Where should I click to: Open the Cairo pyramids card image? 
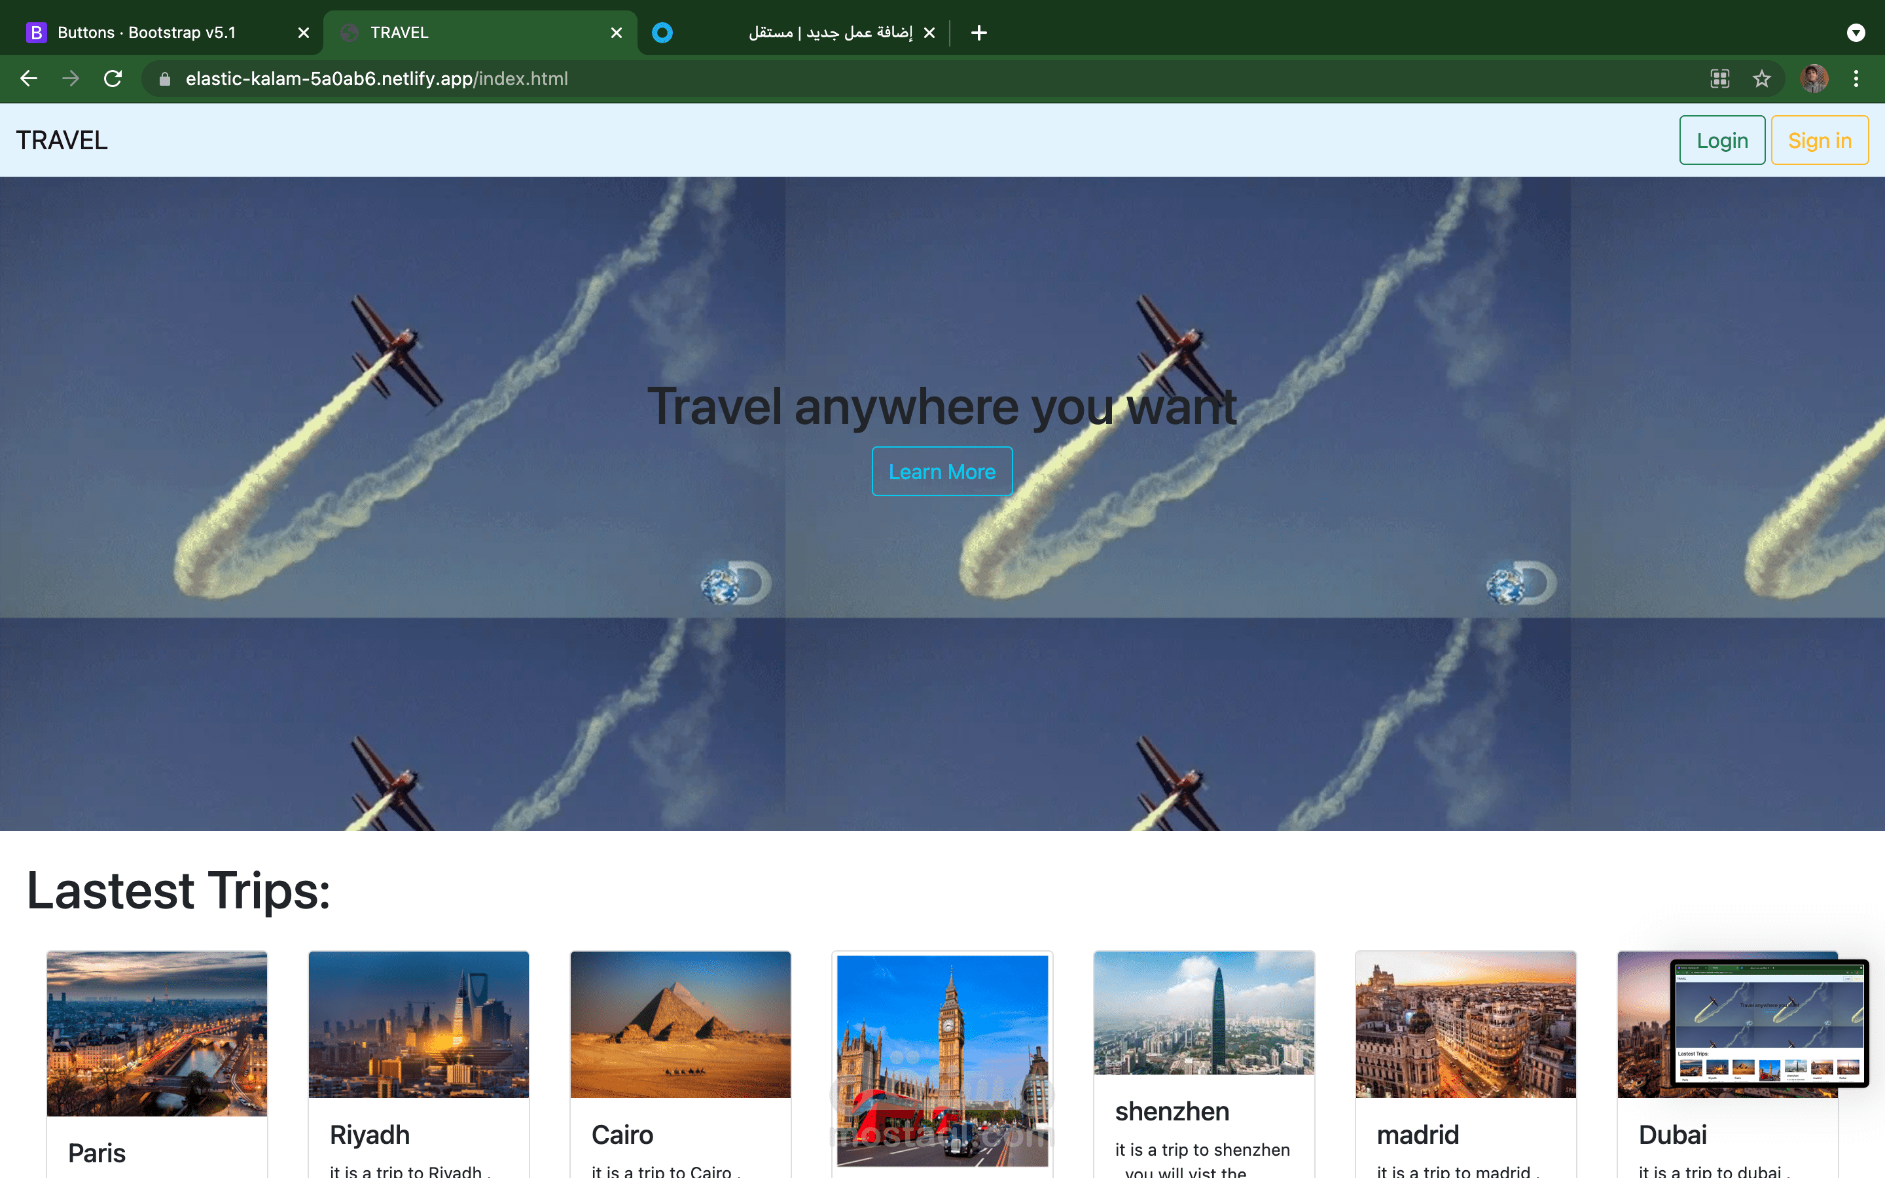[680, 1024]
